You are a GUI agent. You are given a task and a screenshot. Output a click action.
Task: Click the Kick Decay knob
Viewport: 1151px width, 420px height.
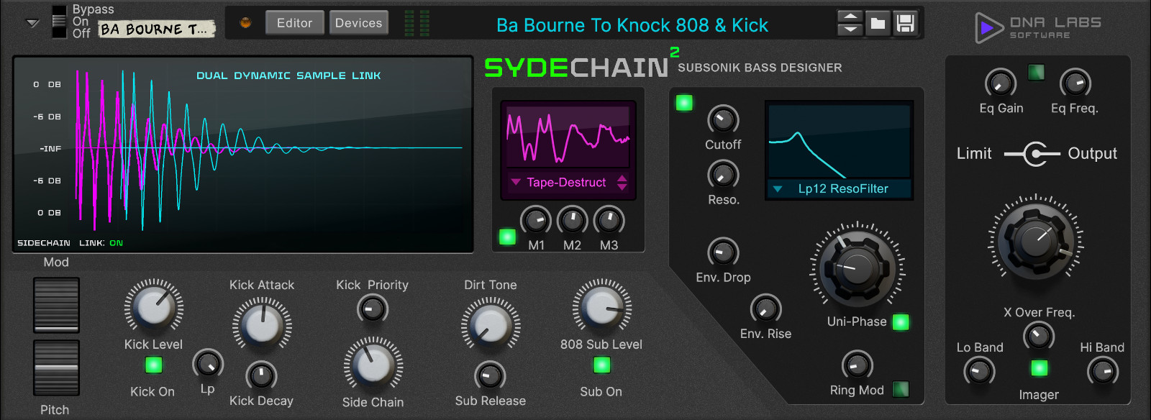pos(262,375)
